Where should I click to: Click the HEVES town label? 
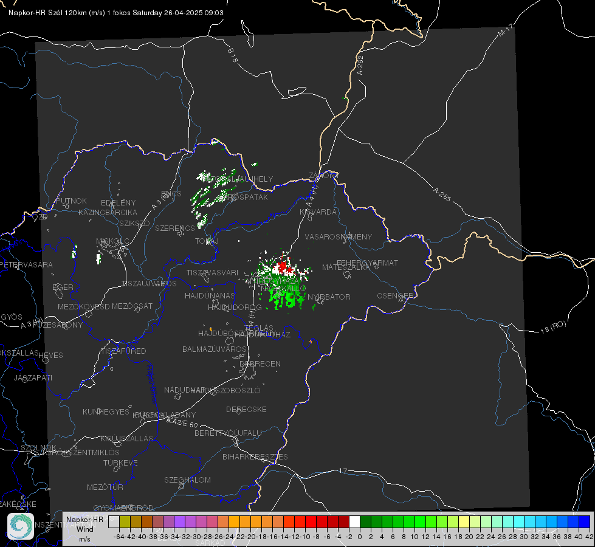51,356
